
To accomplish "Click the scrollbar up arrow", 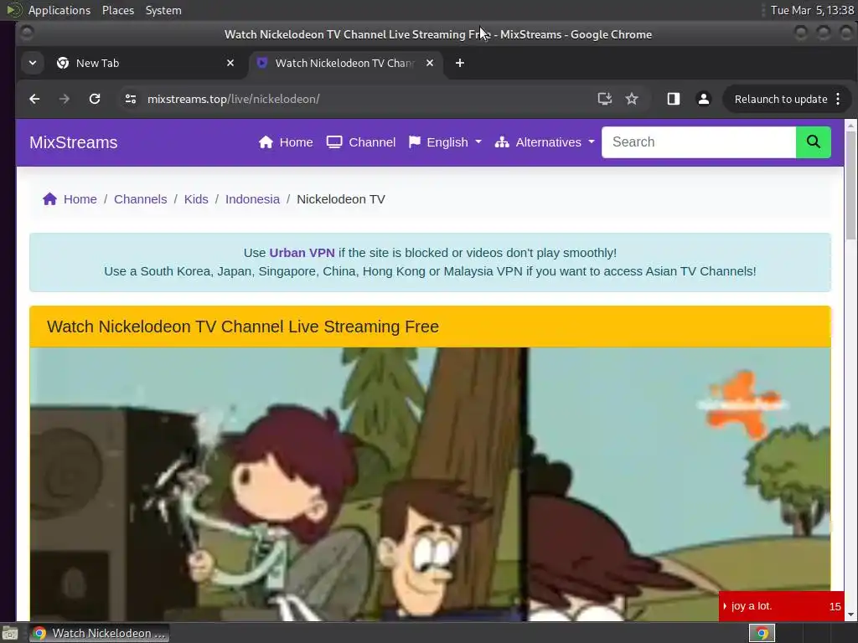I will tap(850, 126).
